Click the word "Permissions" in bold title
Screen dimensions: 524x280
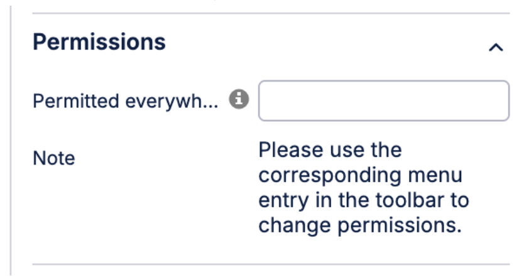(99, 42)
